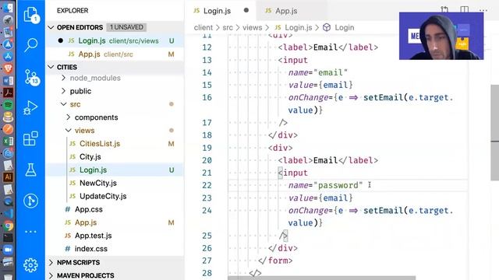Open City.js file in explorer
Image resolution: width=499 pixels, height=280 pixels.
point(90,157)
